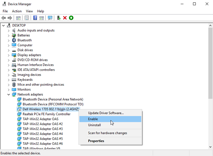Screen dimensions: 213x156
Task: Click Show/Hide Console Tree toolbar icon
Action: (18, 18)
